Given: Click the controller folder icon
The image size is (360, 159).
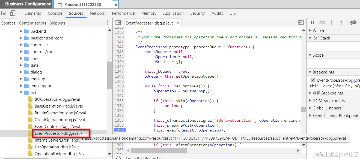Looking at the screenshot, I should coord(26,45).
